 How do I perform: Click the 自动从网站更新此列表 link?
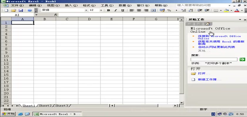pos(216,47)
